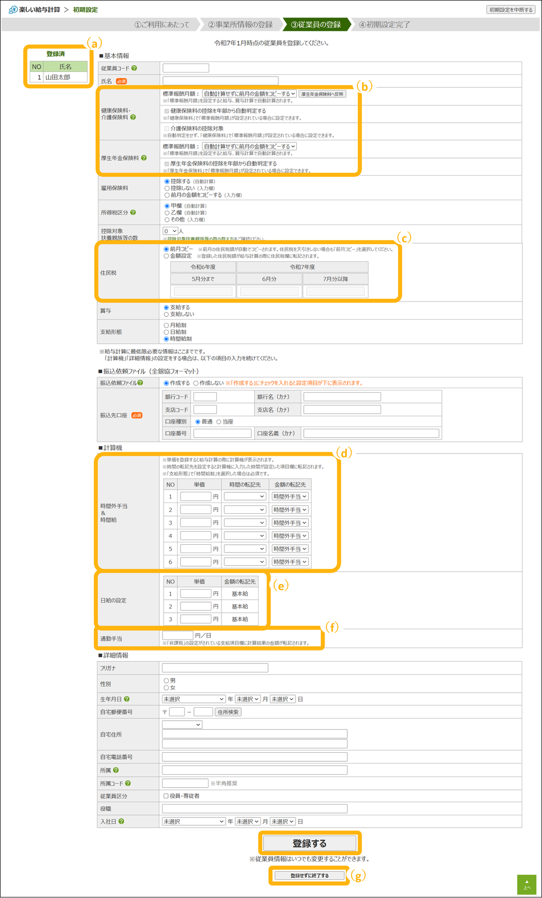Open help icon for 厚生年金保険料
Image resolution: width=542 pixels, height=898 pixels.
tap(144, 158)
